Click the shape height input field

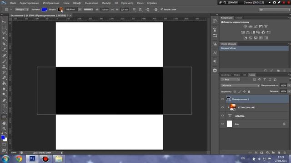pos(124,10)
